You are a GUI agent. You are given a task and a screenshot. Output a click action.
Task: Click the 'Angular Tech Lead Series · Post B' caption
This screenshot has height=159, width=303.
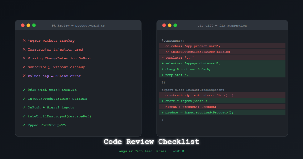(151, 151)
